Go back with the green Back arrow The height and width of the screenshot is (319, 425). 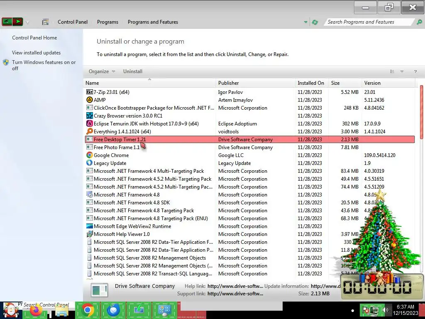(7, 22)
